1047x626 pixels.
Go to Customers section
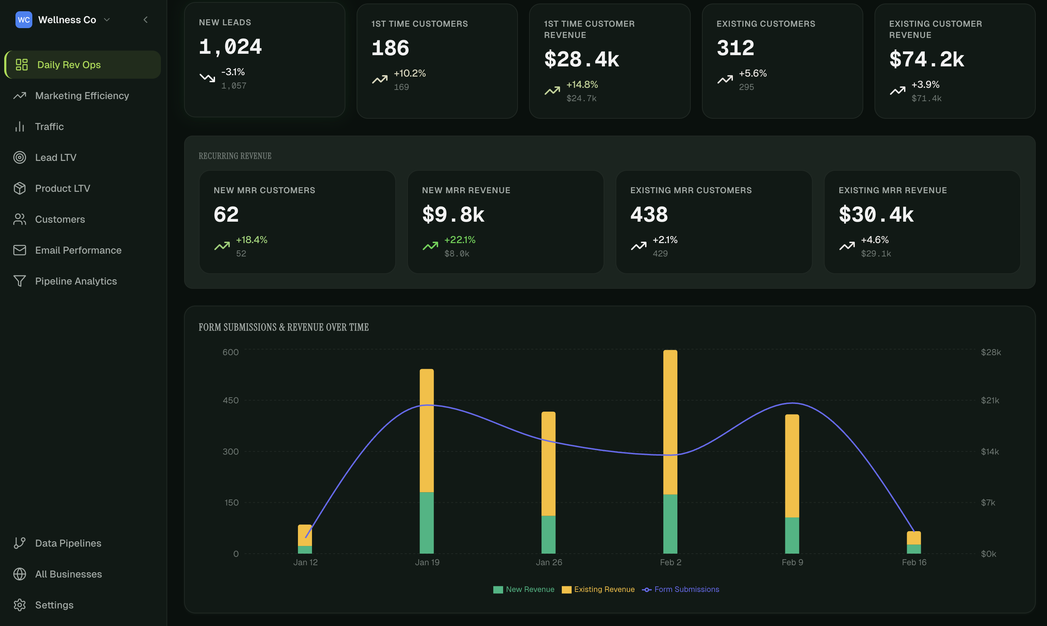tap(83, 219)
